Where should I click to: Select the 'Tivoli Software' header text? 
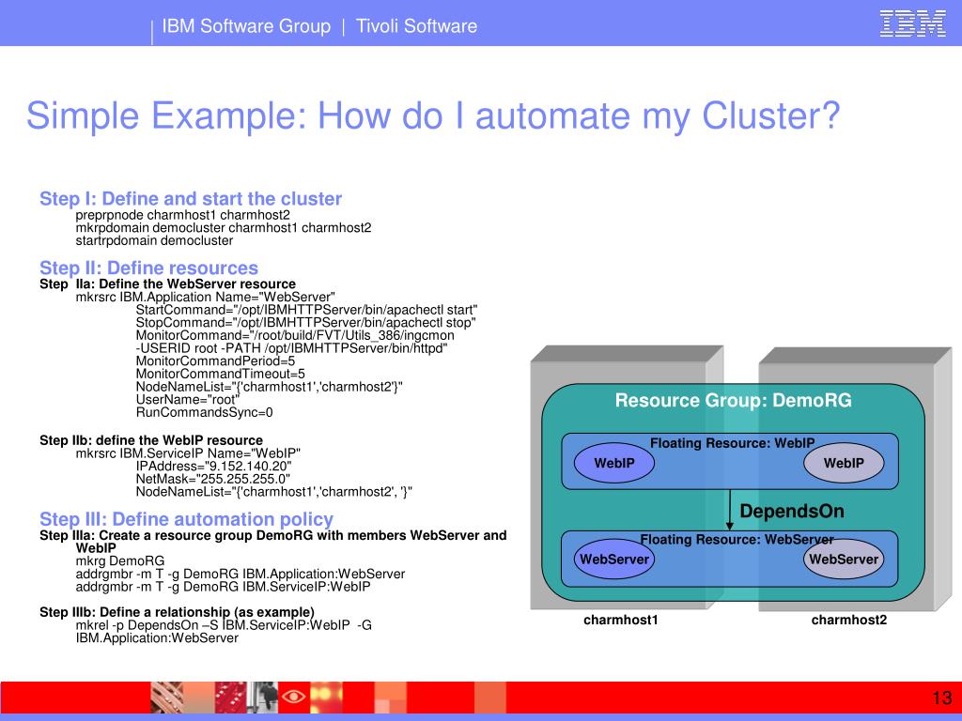[416, 26]
